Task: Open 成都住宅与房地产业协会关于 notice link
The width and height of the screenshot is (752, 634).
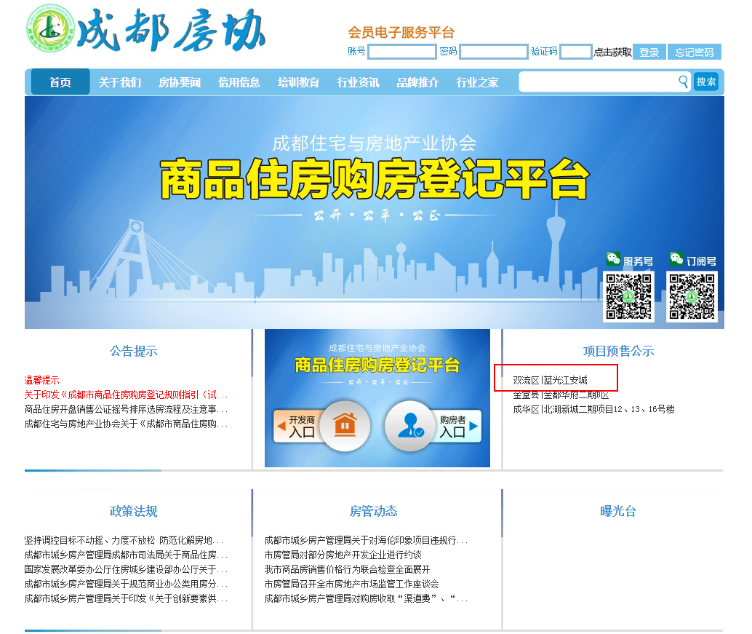Action: [126, 424]
